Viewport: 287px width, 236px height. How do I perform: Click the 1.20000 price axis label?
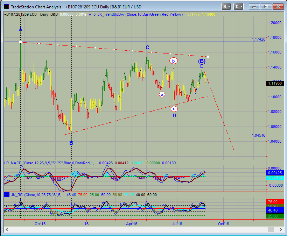(x=274, y=23)
